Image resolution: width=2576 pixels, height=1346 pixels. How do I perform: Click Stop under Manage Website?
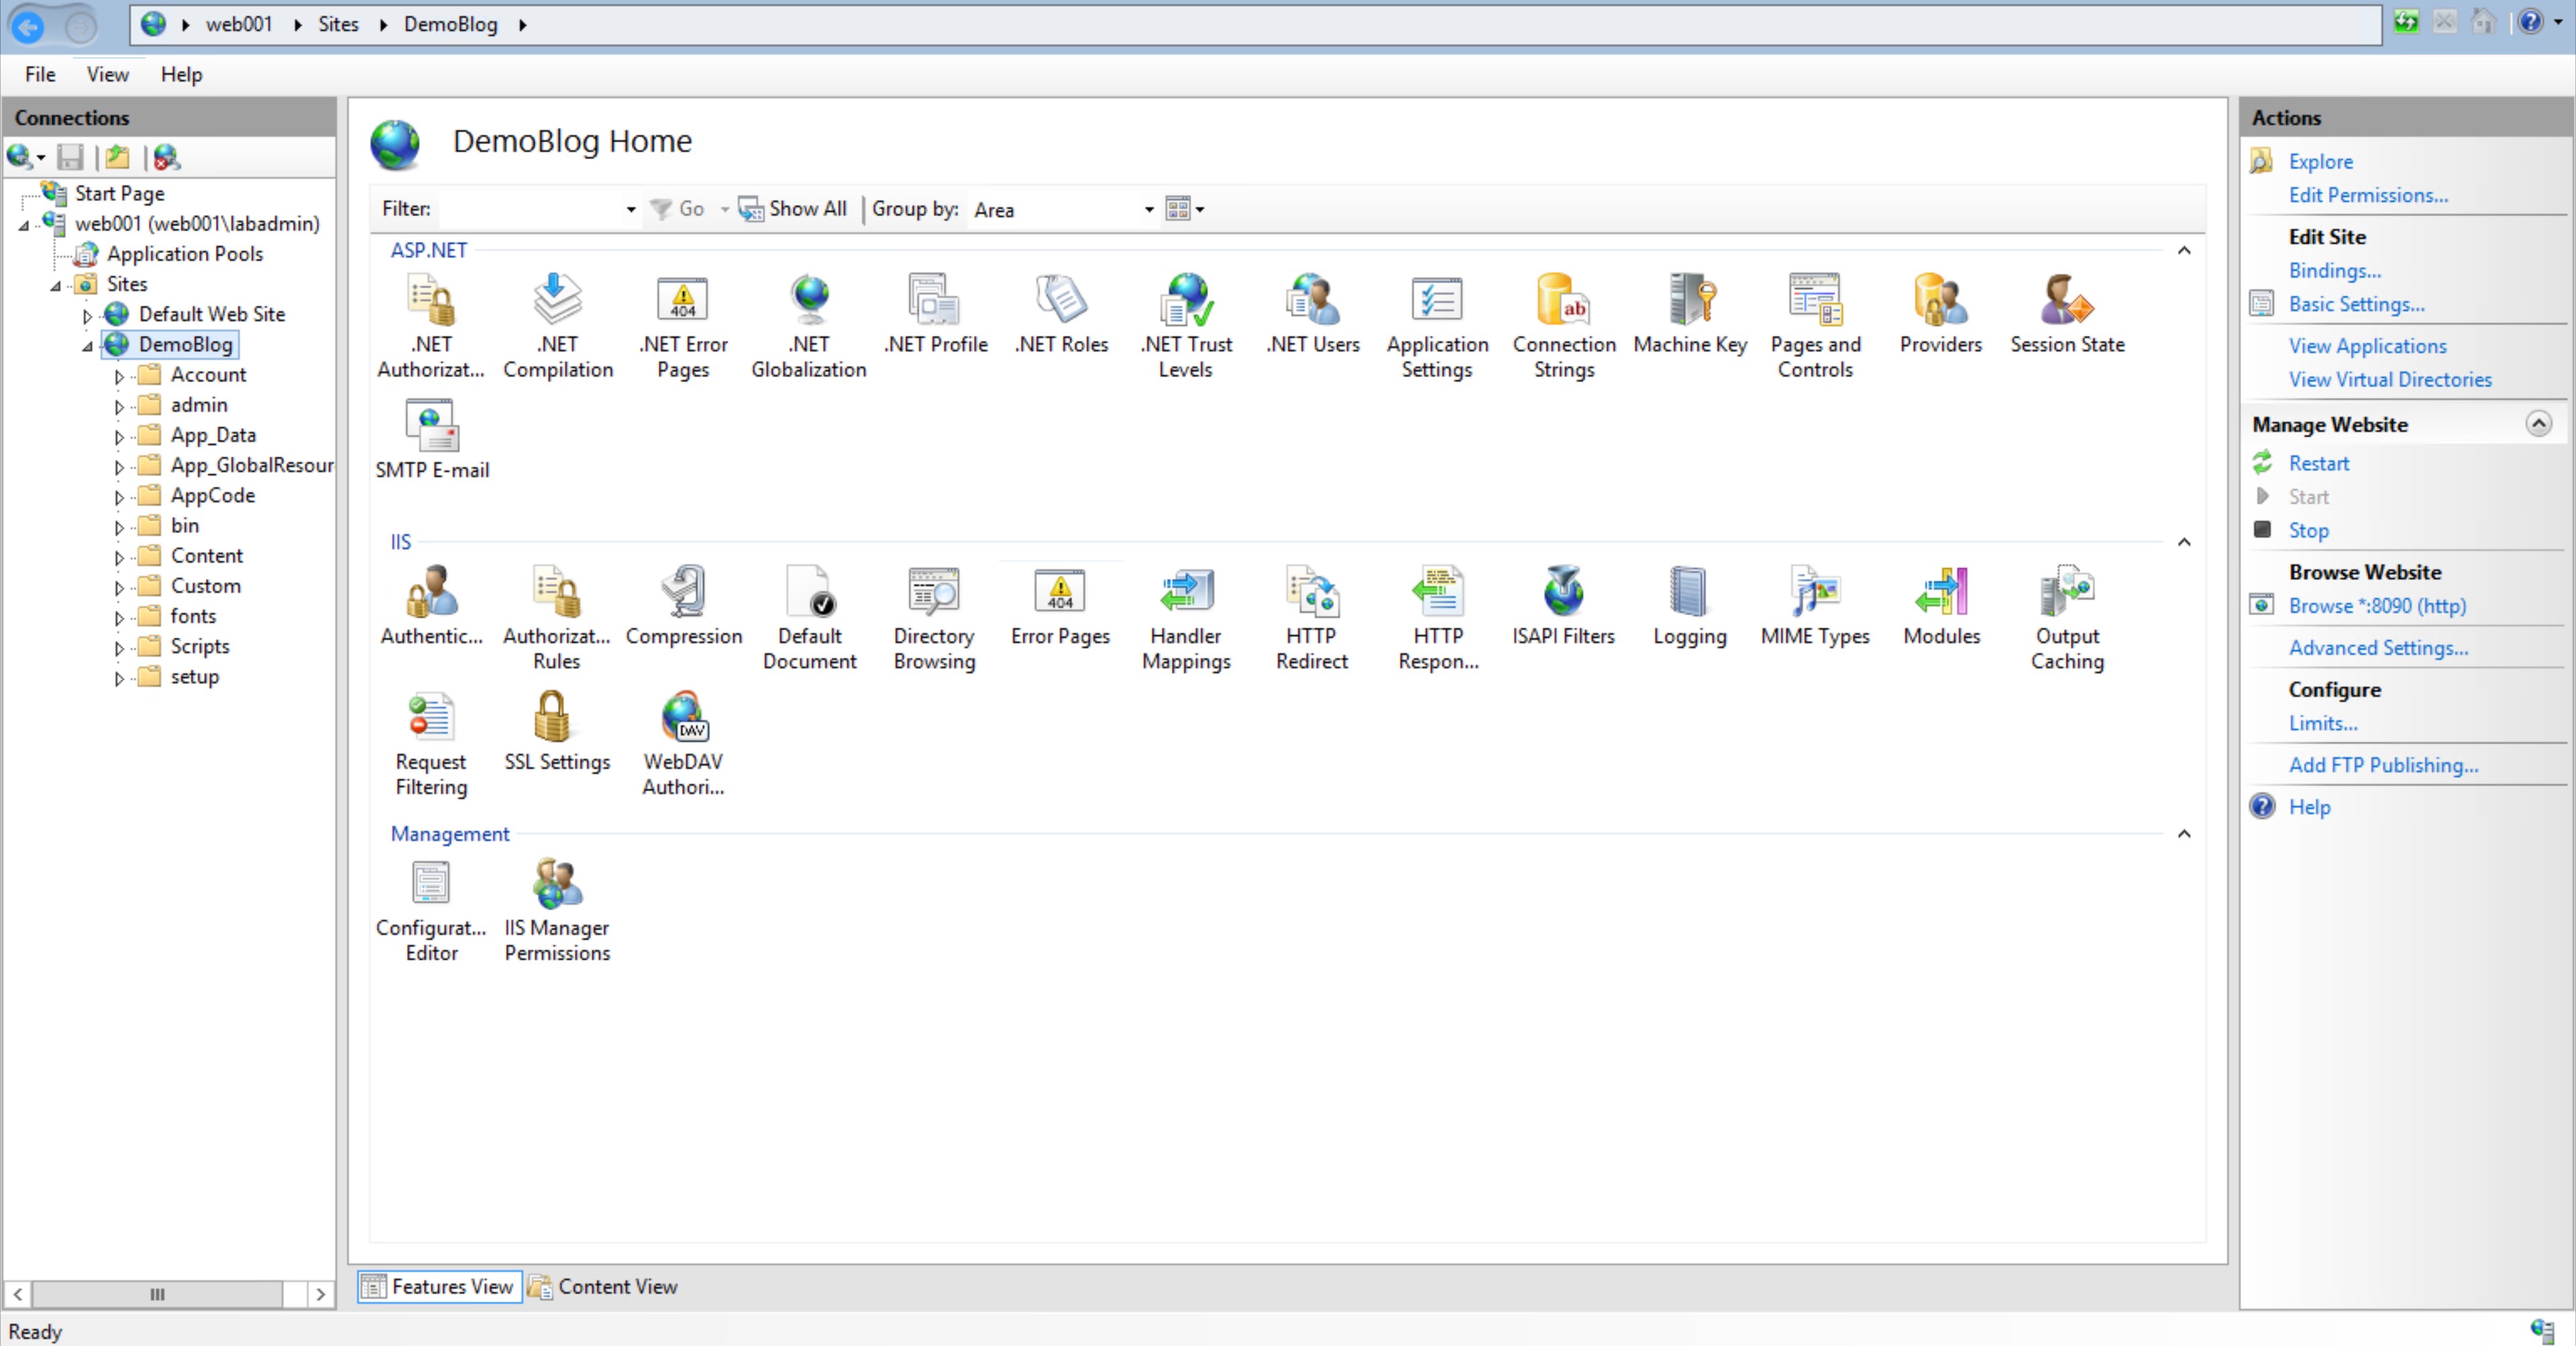tap(2308, 530)
